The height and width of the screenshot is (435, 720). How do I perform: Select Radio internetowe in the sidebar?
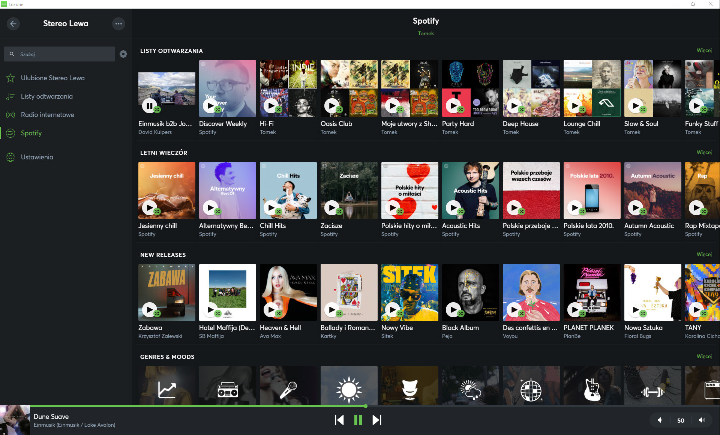click(x=47, y=115)
